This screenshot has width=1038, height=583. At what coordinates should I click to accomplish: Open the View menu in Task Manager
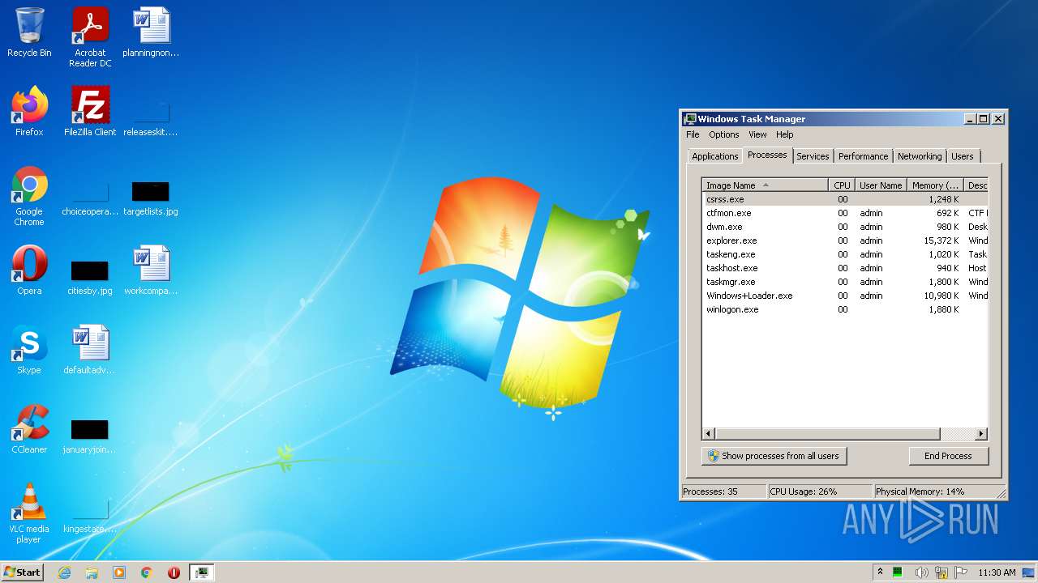757,134
